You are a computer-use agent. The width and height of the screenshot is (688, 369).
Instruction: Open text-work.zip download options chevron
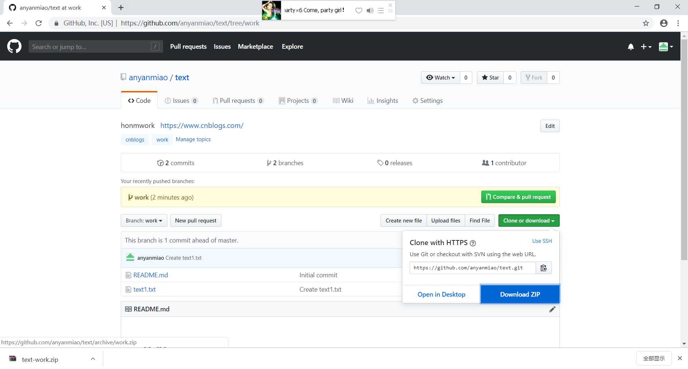pyautogui.click(x=93, y=359)
